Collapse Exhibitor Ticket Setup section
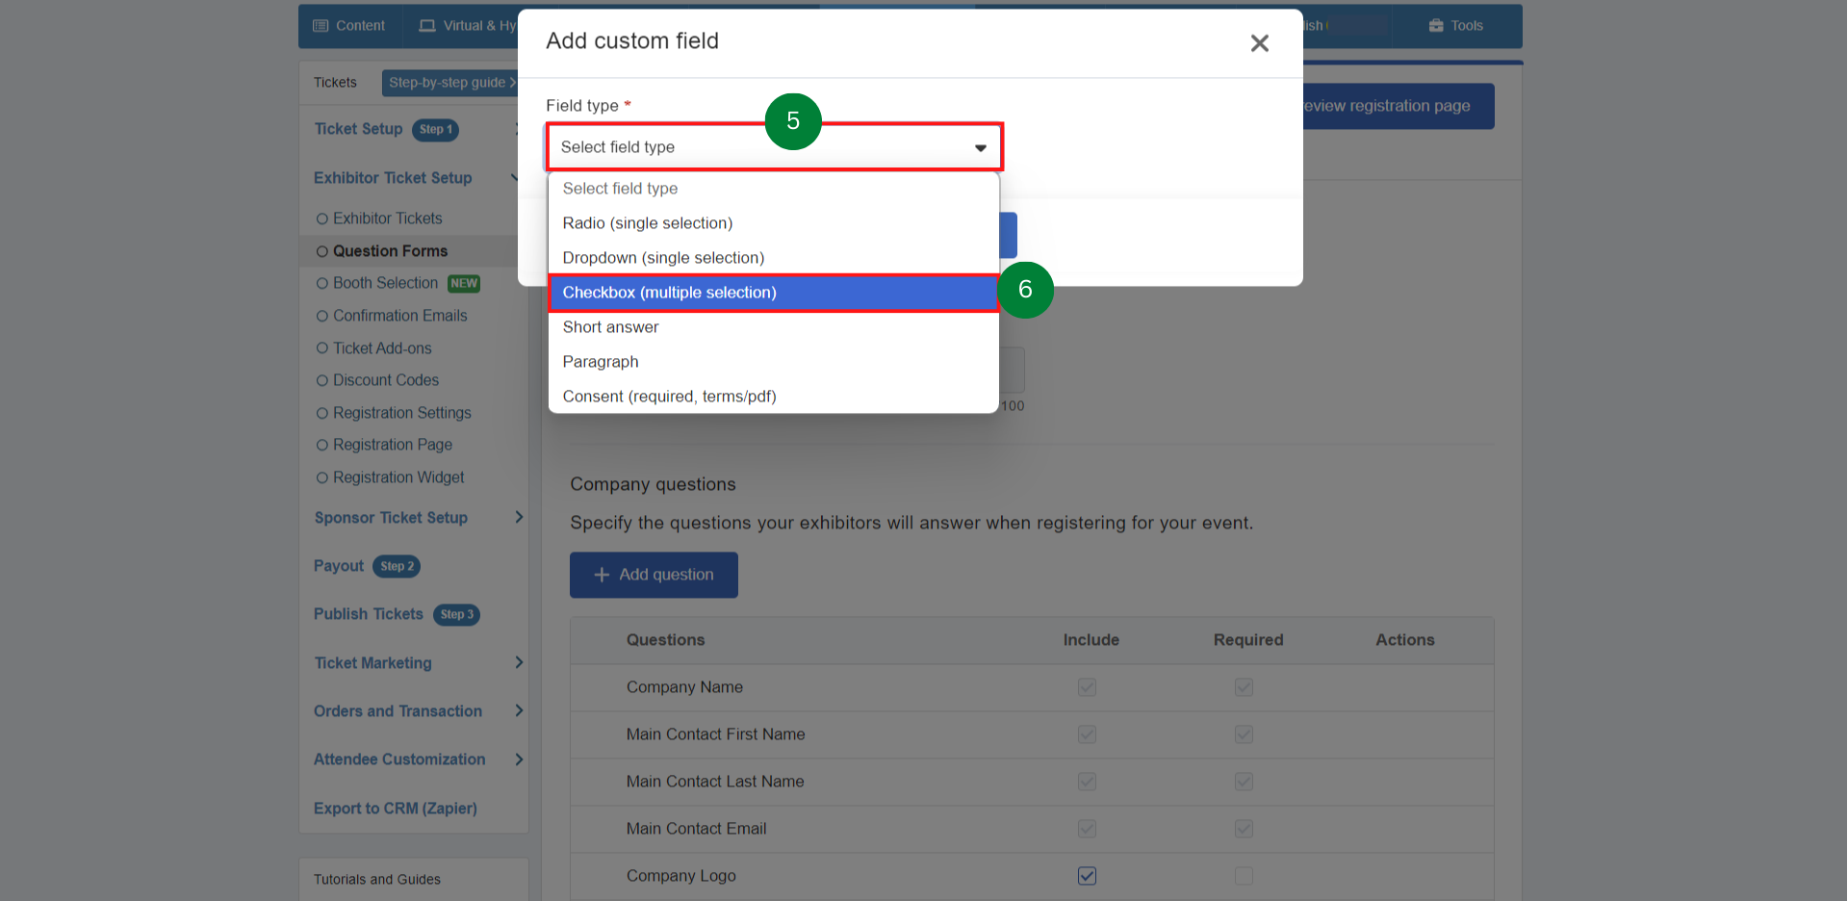This screenshot has width=1848, height=901. (515, 178)
